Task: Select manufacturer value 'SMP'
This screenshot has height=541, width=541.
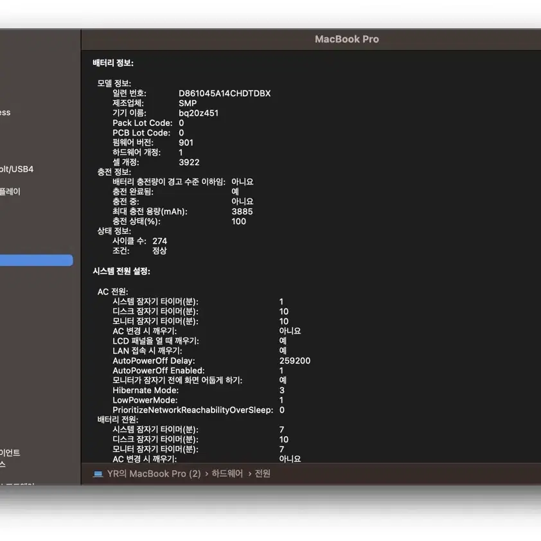Action: click(x=188, y=103)
